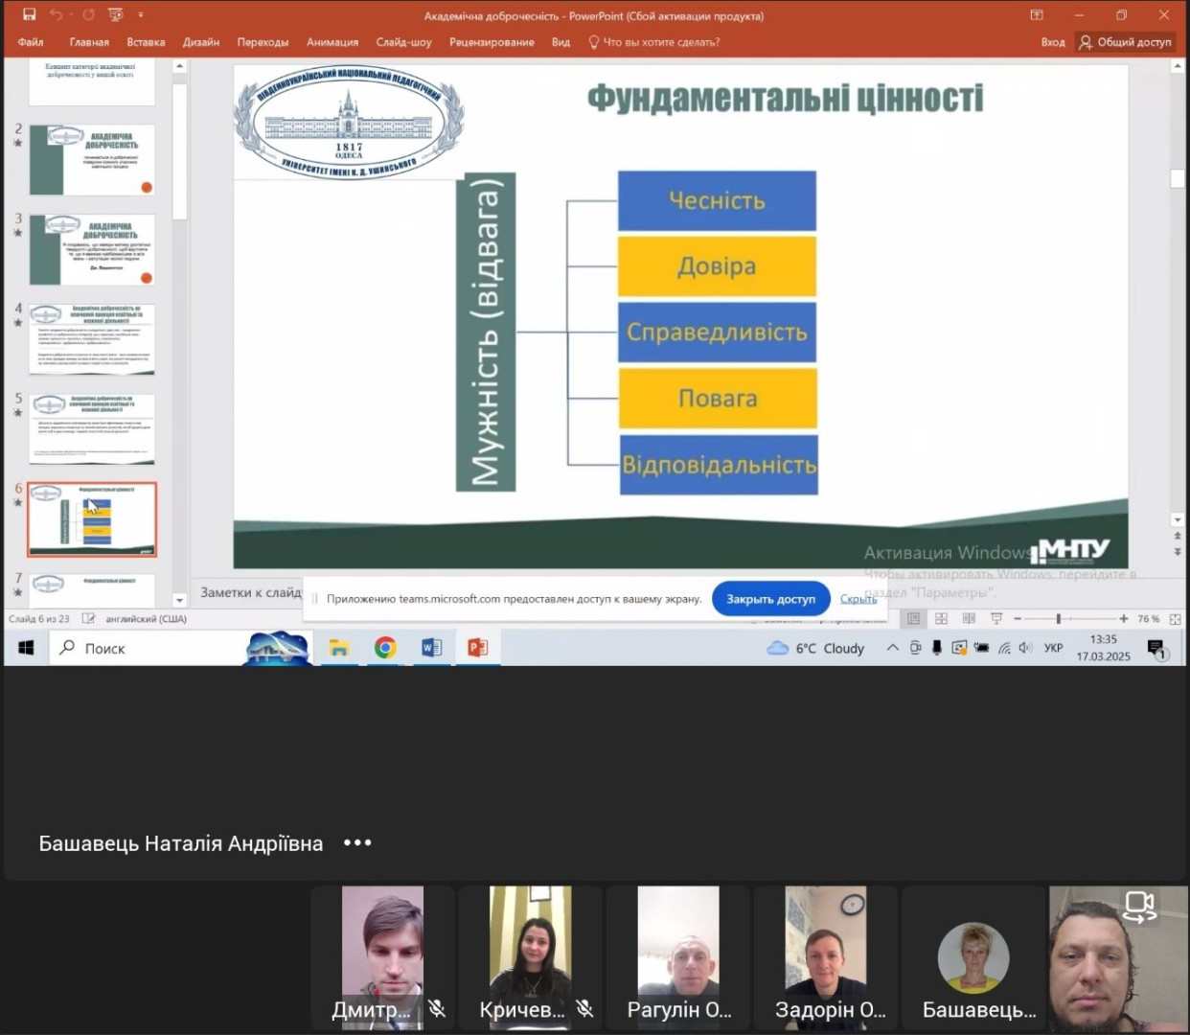Screen dimensions: 1190x1035
Task: Click the 'английский (США)' language indicator
Action: point(146,619)
